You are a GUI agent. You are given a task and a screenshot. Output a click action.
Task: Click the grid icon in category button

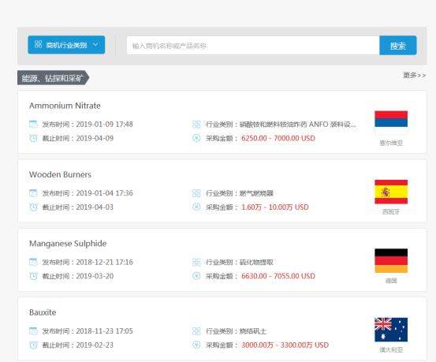[x=38, y=44]
